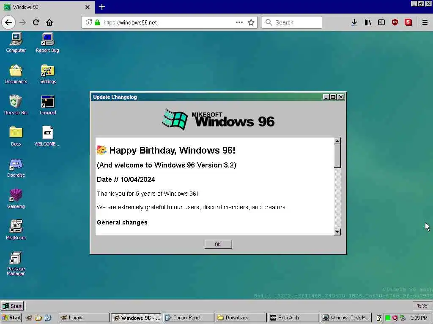Open the browser downloads arrow
433x324 pixels.
tap(354, 22)
